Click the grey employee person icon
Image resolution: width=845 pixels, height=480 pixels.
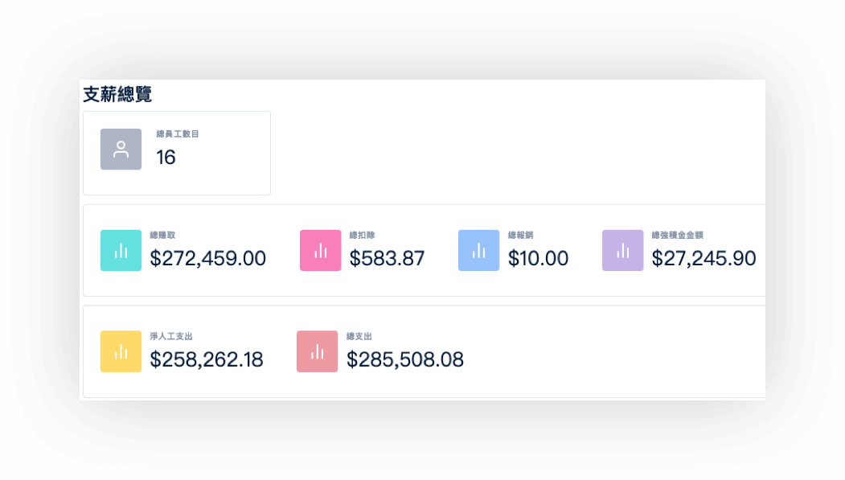(121, 150)
